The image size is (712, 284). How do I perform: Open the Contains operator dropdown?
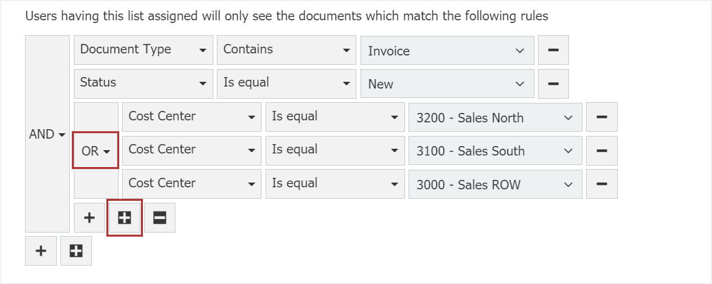pos(287,50)
